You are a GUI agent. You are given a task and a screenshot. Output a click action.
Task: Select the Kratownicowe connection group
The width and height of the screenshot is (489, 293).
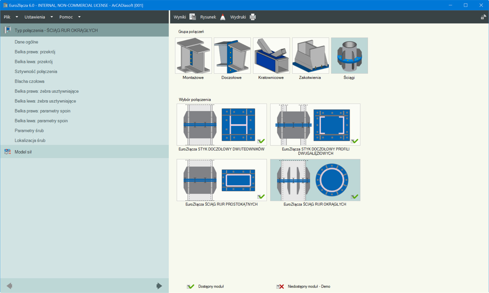(271, 56)
